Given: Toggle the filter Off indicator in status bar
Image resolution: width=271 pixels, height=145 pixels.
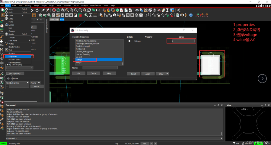Looking at the screenshot, I should tap(236, 143).
